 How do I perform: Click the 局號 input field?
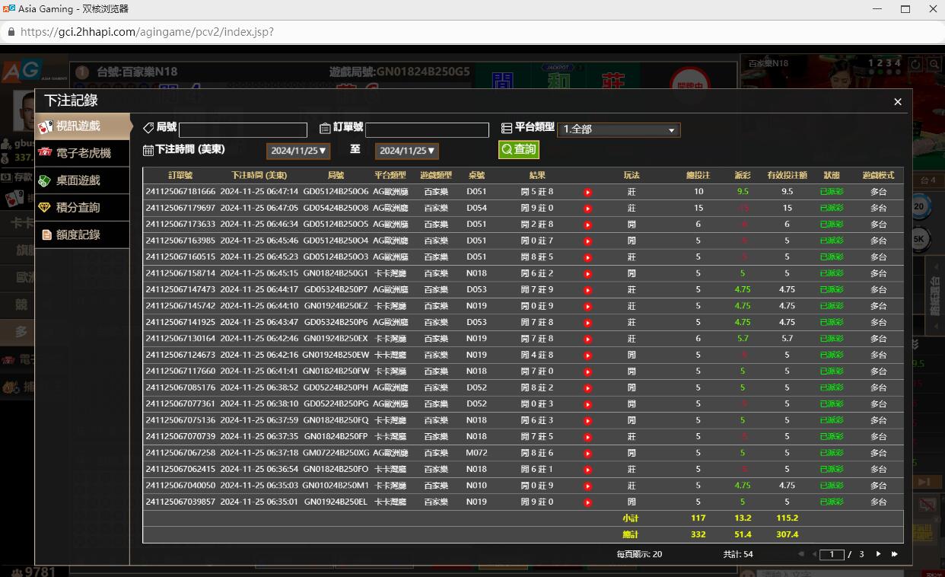pos(243,130)
